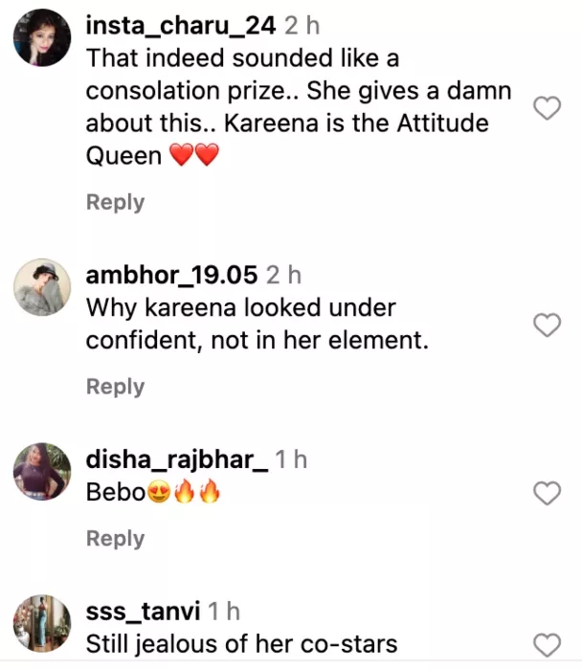Screen dimensions: 582x670
Task: Open disha_rajbhar_'s profile picture
Action: (x=42, y=471)
